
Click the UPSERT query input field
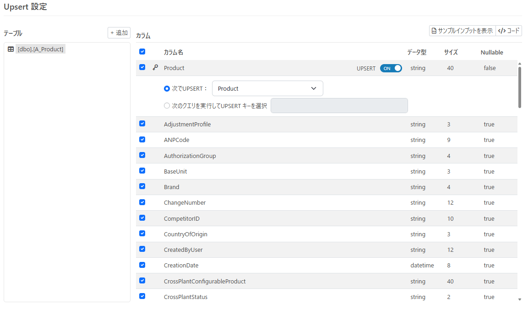(x=339, y=106)
